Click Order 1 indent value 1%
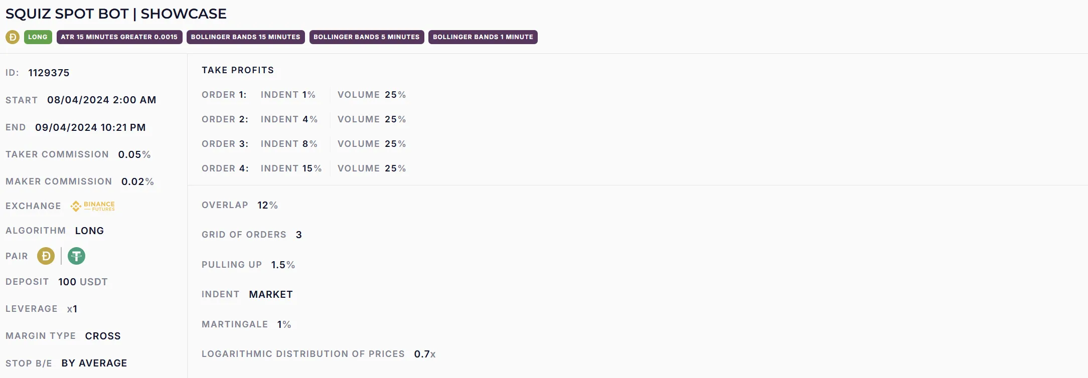Screen dimensions: 1088x378 click(308, 95)
